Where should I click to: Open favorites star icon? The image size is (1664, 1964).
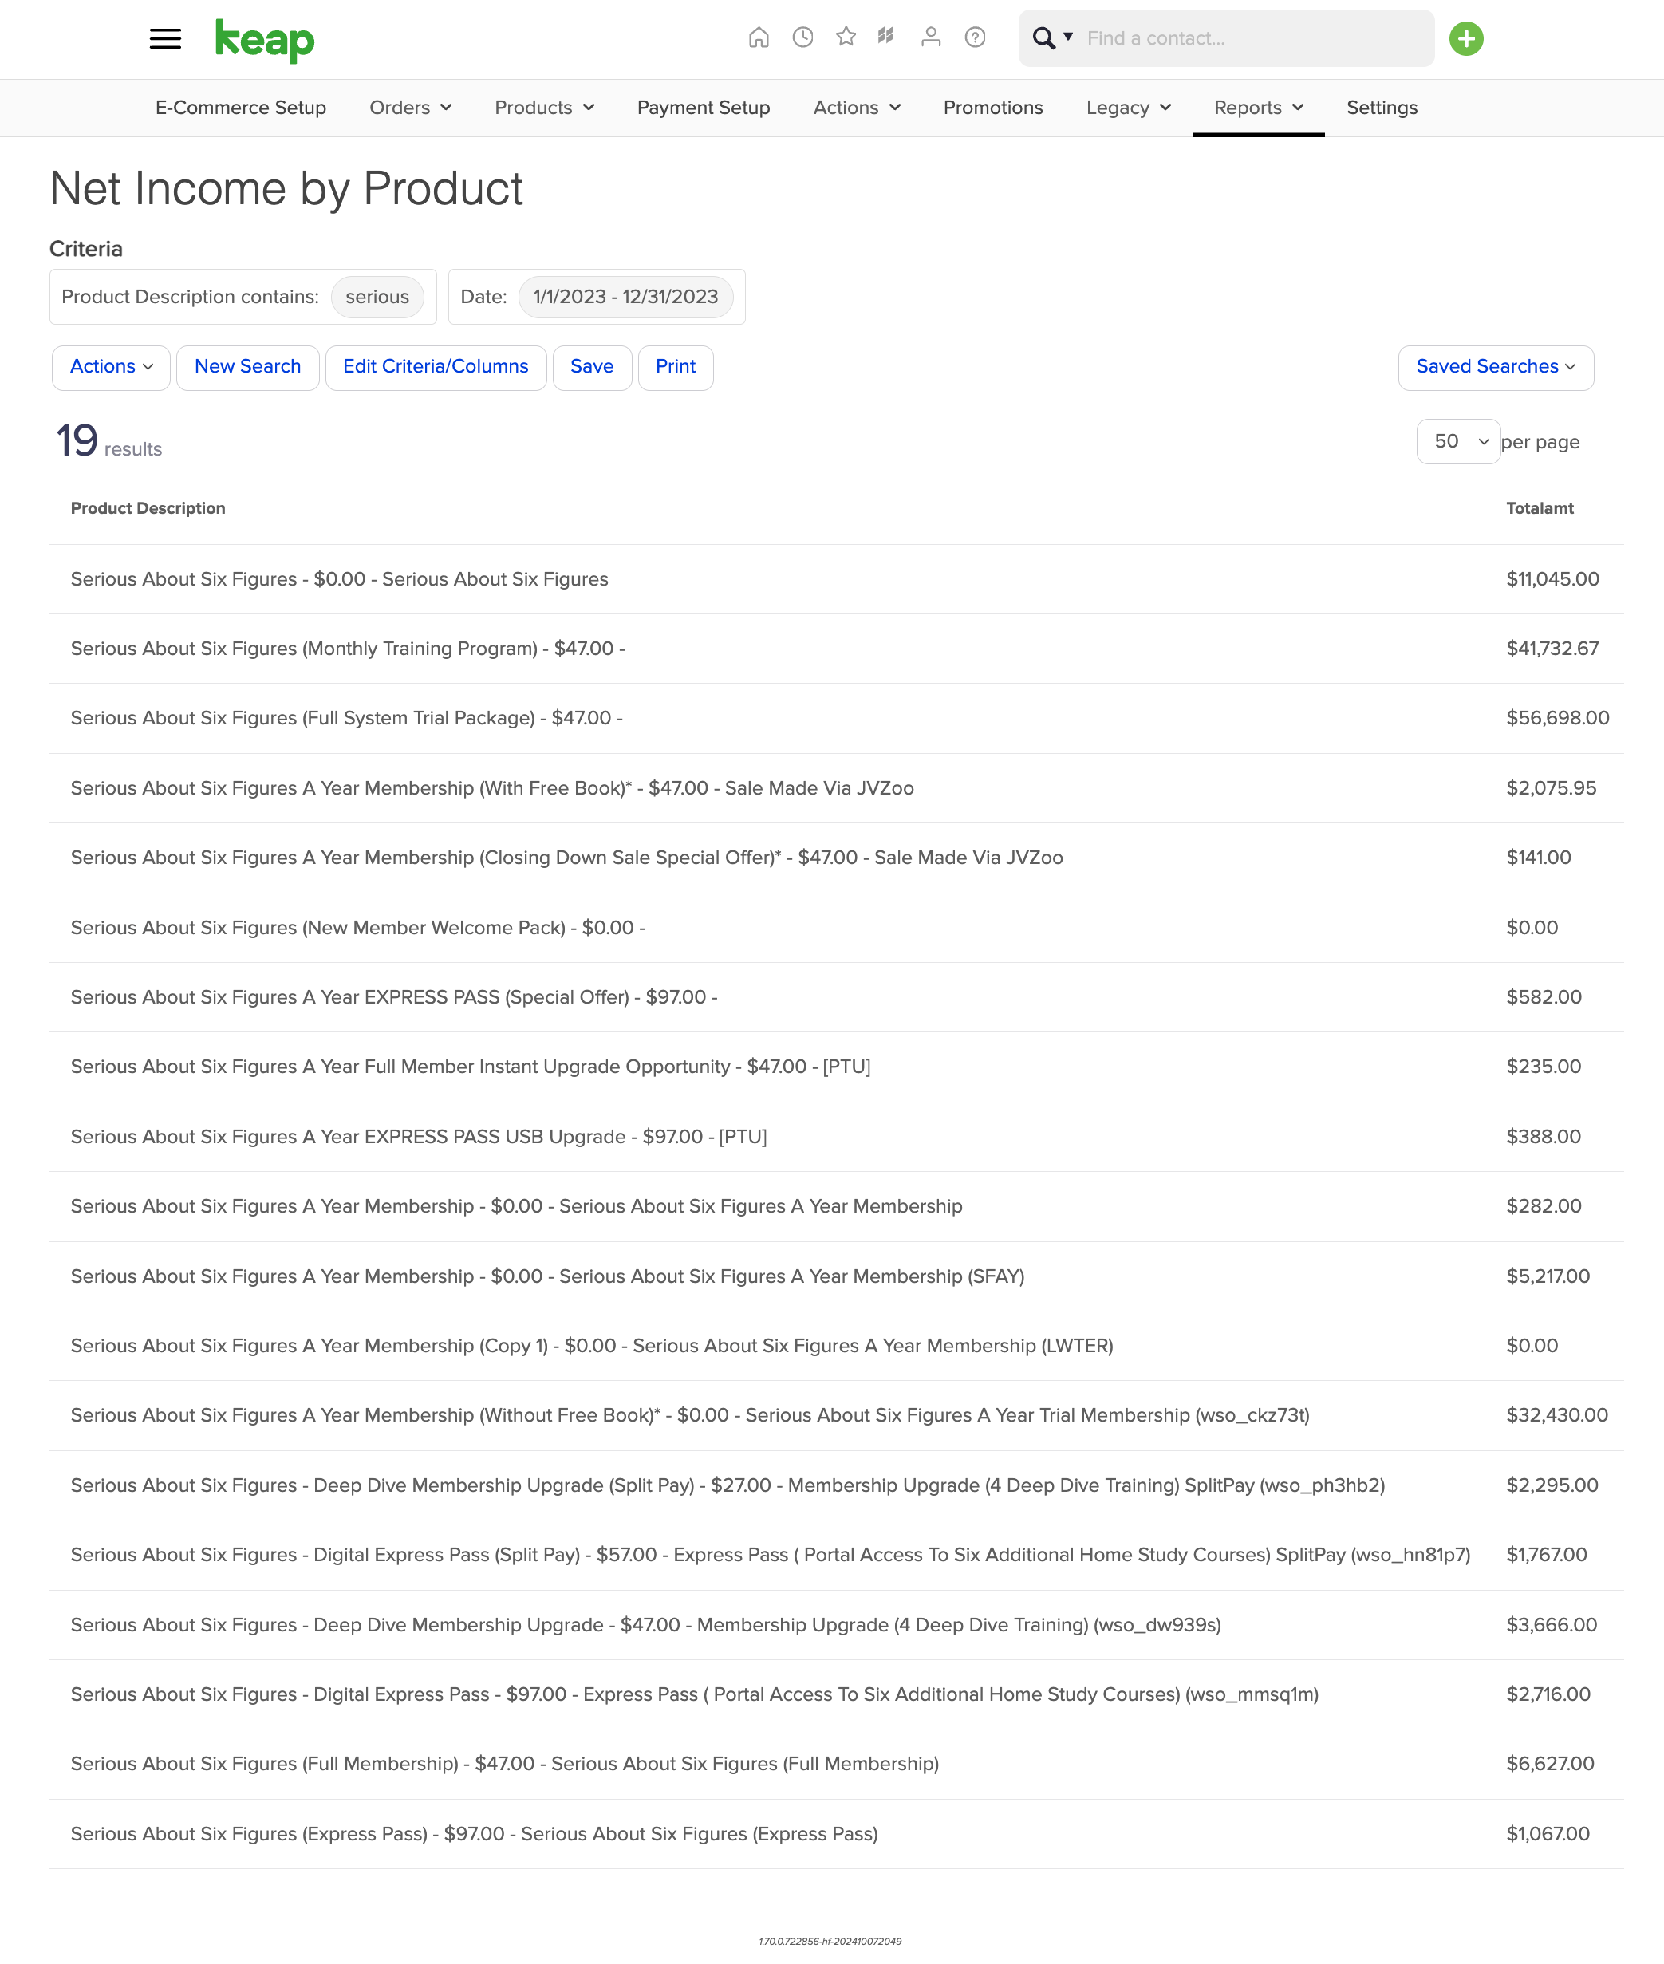(846, 37)
